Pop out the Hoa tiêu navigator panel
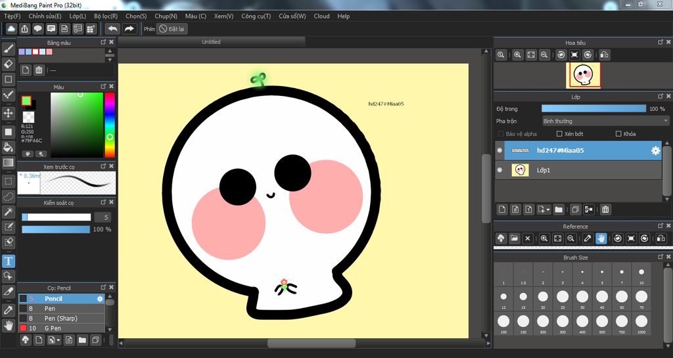The height and width of the screenshot is (358, 673). pos(661,42)
